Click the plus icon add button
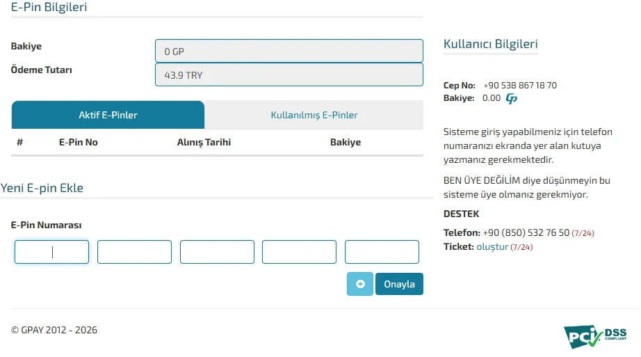Screen dimensions: 641x357 click(359, 284)
